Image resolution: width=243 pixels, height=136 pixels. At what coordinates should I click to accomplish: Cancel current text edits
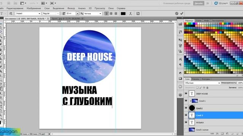(x=177, y=14)
